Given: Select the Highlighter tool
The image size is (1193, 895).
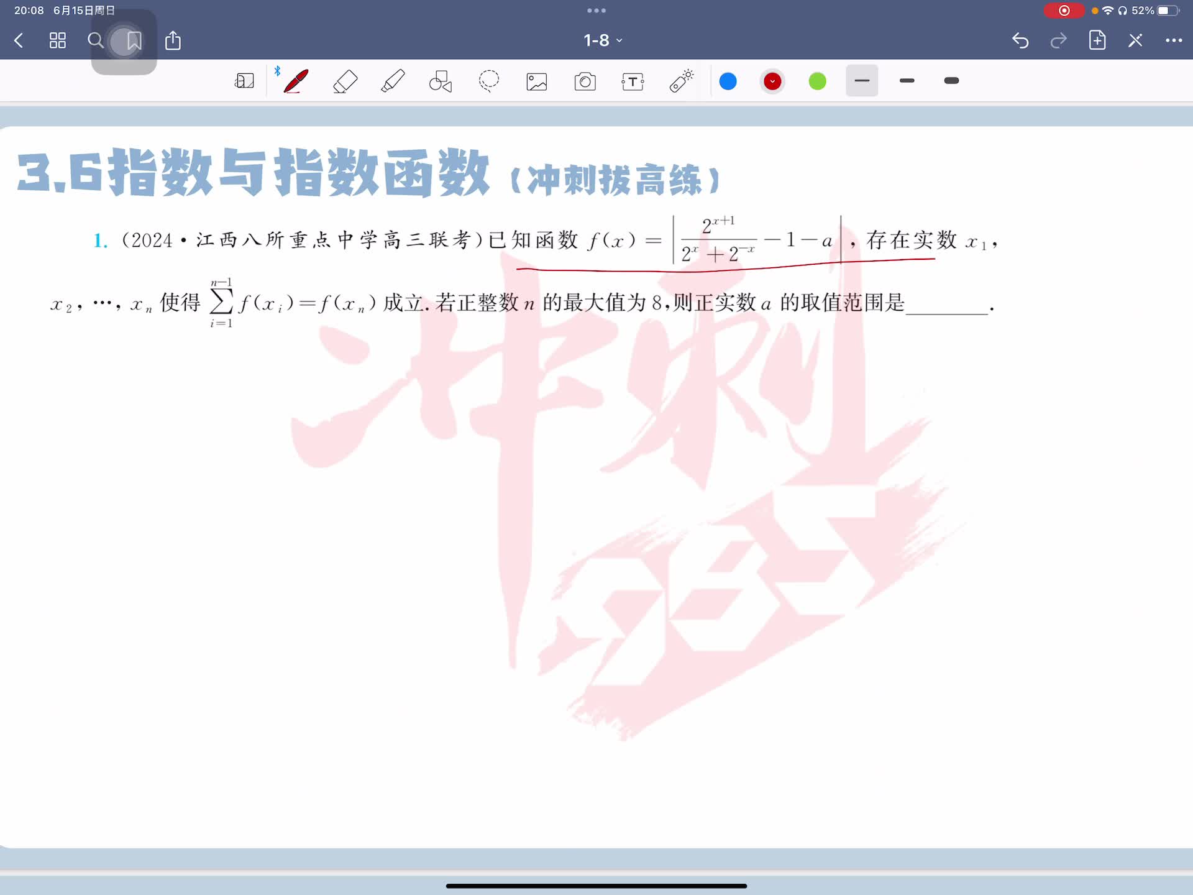Looking at the screenshot, I should (393, 81).
